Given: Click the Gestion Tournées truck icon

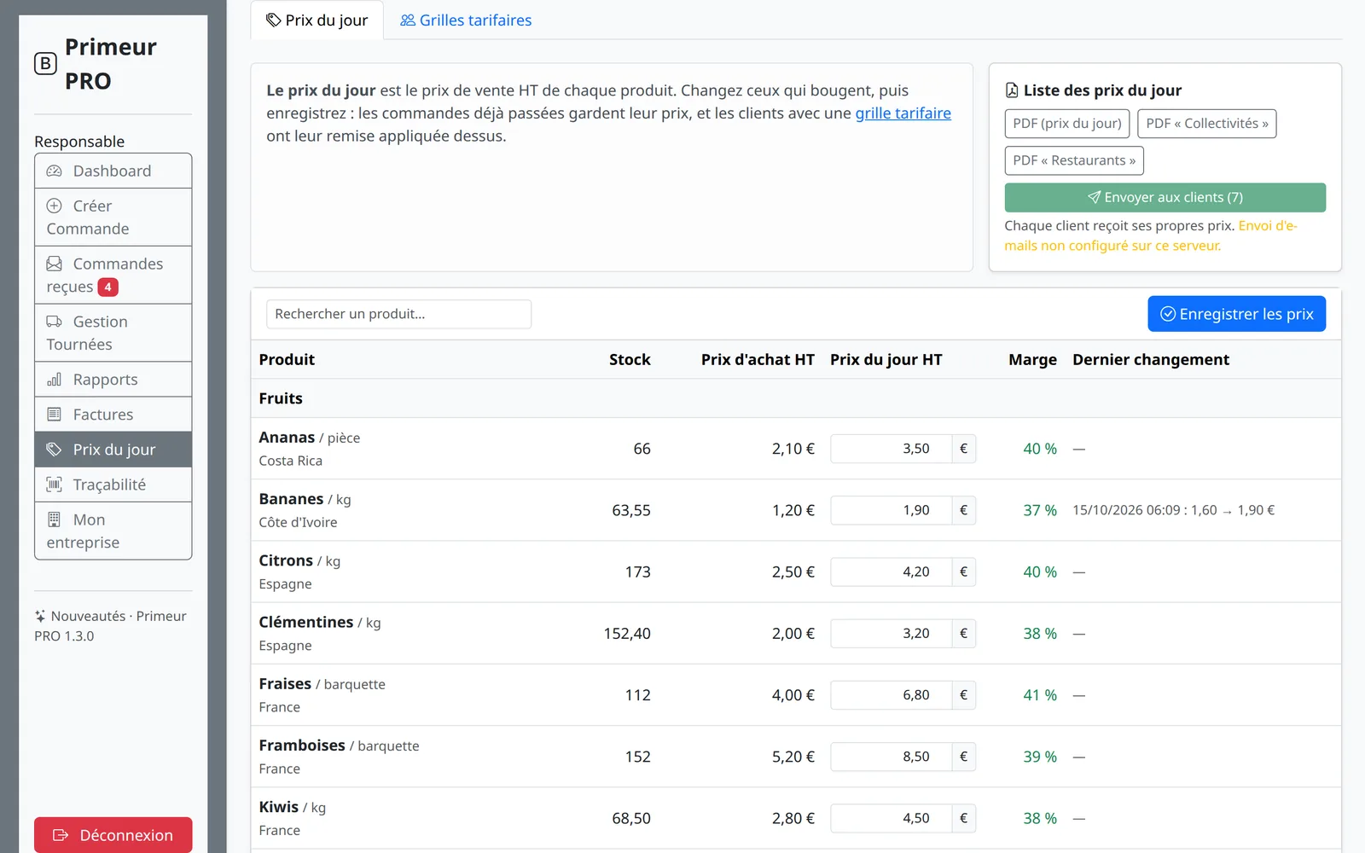Looking at the screenshot, I should (54, 322).
